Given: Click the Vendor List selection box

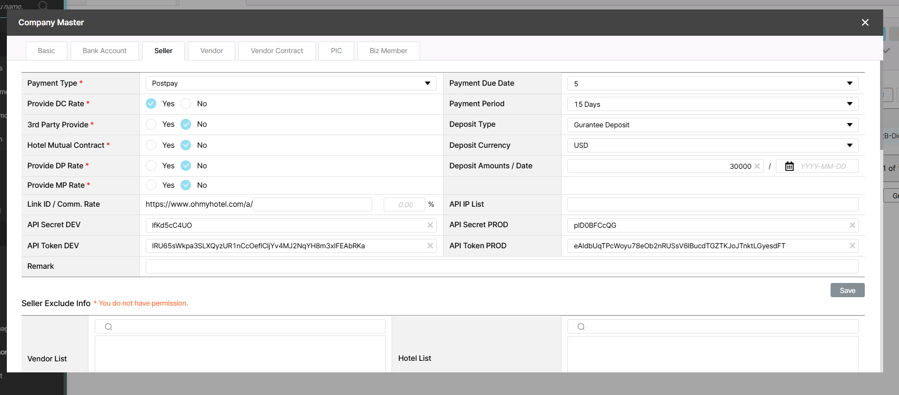Looking at the screenshot, I should (x=240, y=354).
